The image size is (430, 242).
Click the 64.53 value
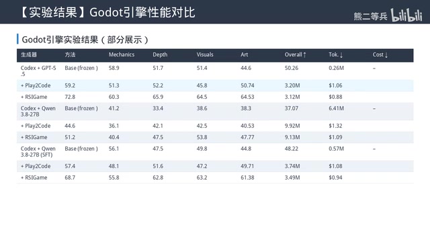coord(247,97)
